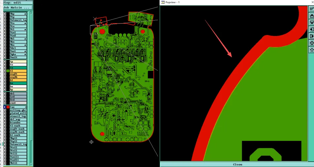Select layer name sig3b-mark
This screenshot has width=314, height=167.
click(x=18, y=132)
